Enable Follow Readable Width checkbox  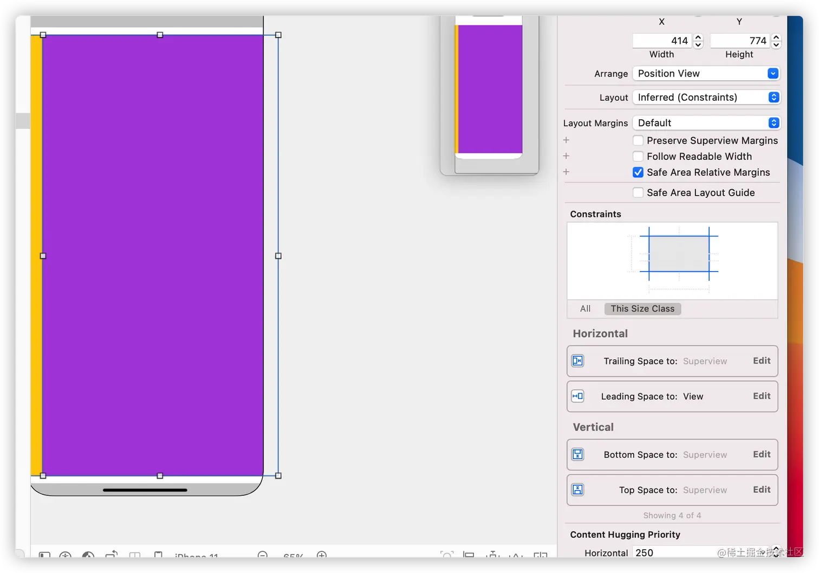pos(638,156)
